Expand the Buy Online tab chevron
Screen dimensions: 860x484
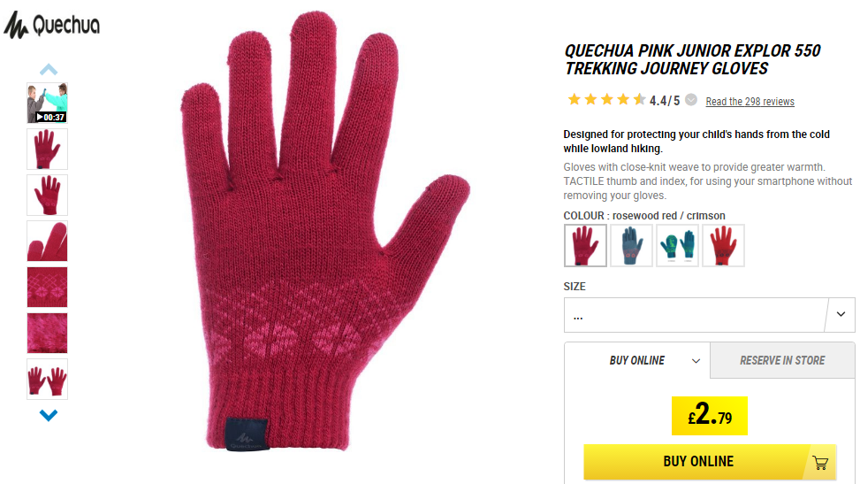(696, 361)
